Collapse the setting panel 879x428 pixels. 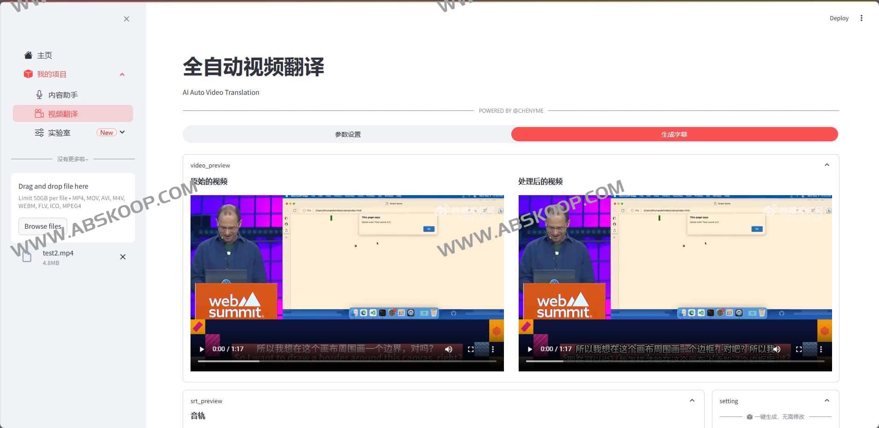click(x=827, y=400)
